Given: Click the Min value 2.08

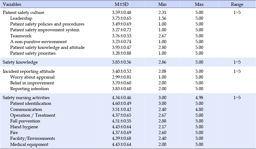Looking at the screenshot, I should [162, 71].
